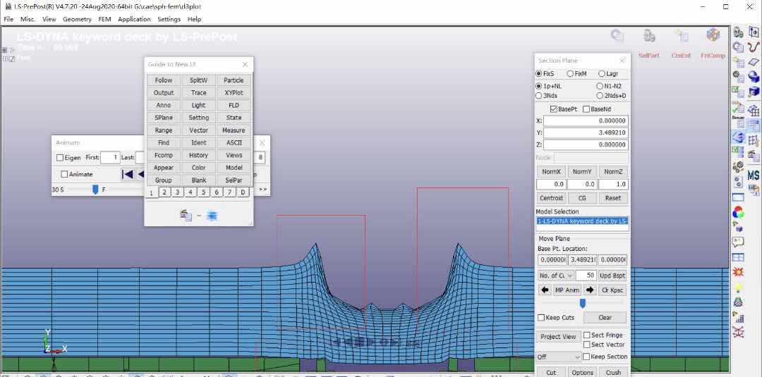This screenshot has width=762, height=377.
Task: Click the Project View button
Action: coord(558,337)
